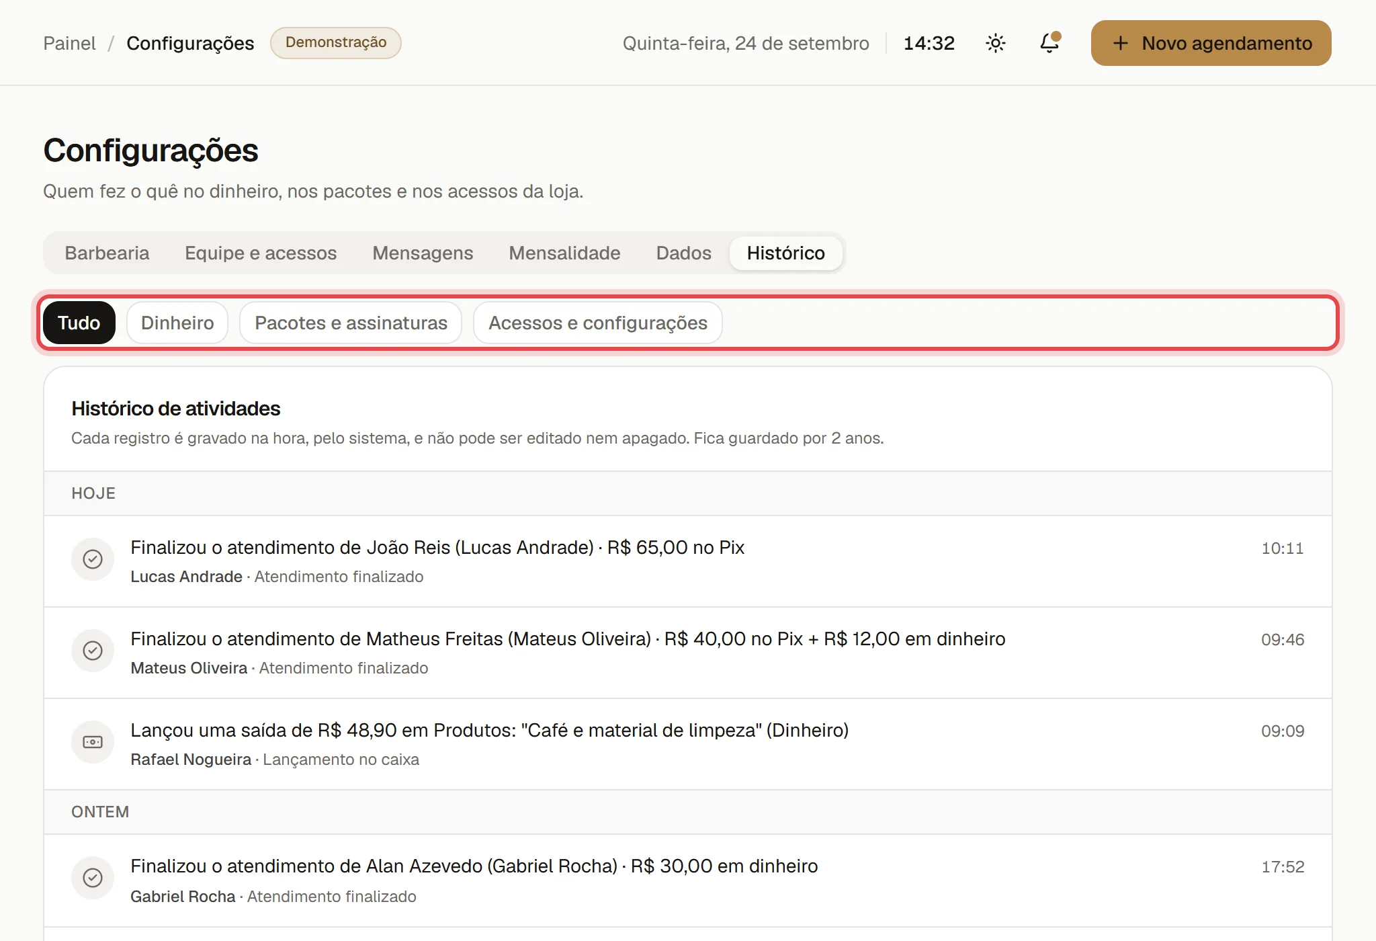Click the 09:46 timestamp
This screenshot has width=1376, height=941.
tap(1282, 640)
